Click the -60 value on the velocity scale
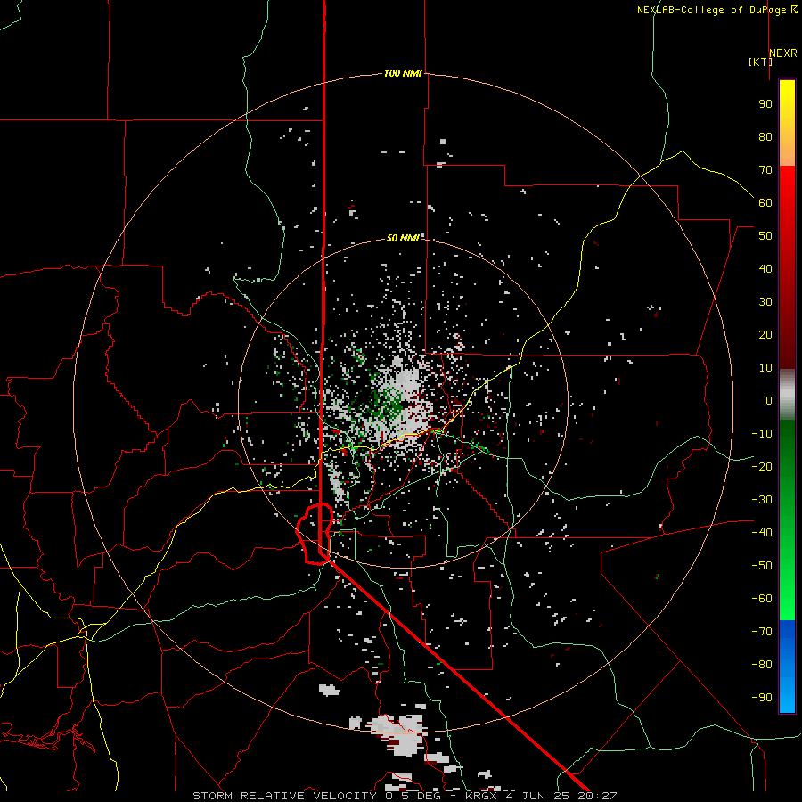 point(762,599)
